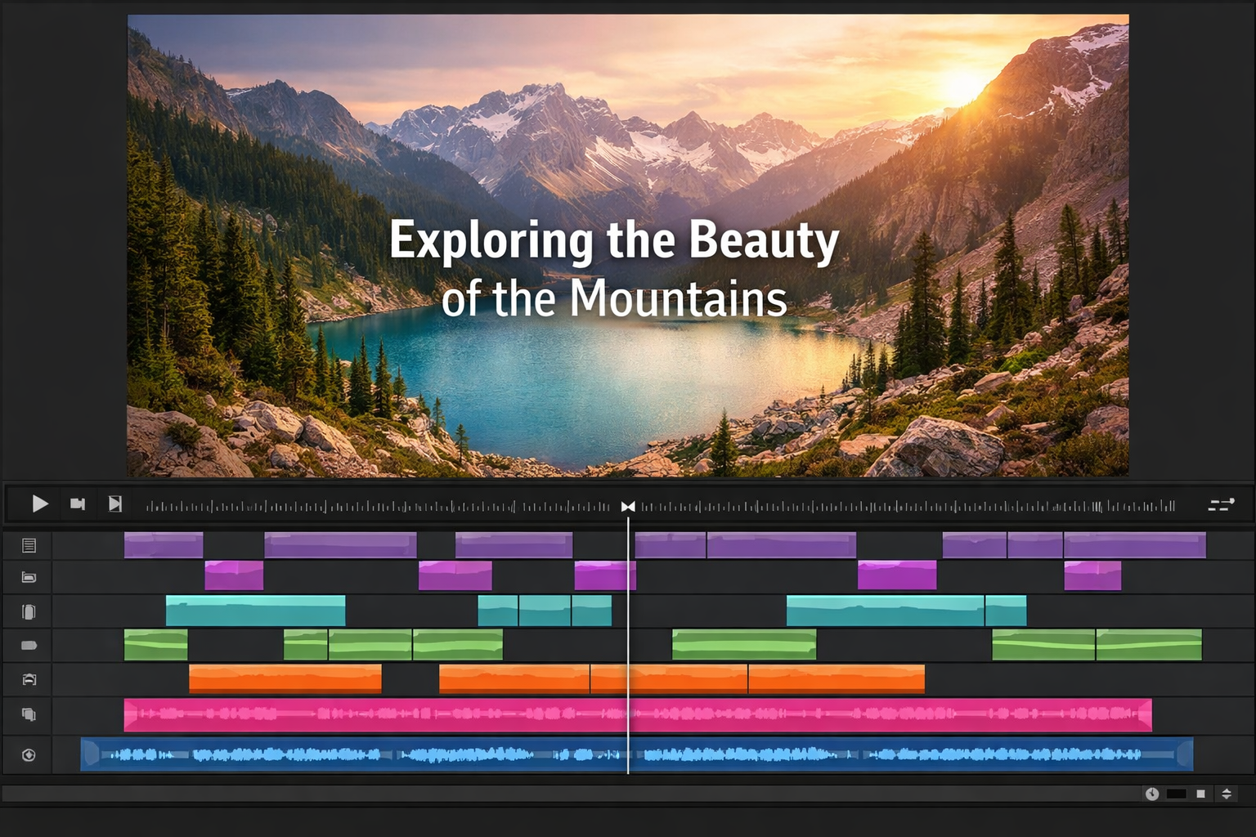Toggle the compass icon on the bottom music track
This screenshot has height=837, width=1256.
[28, 754]
